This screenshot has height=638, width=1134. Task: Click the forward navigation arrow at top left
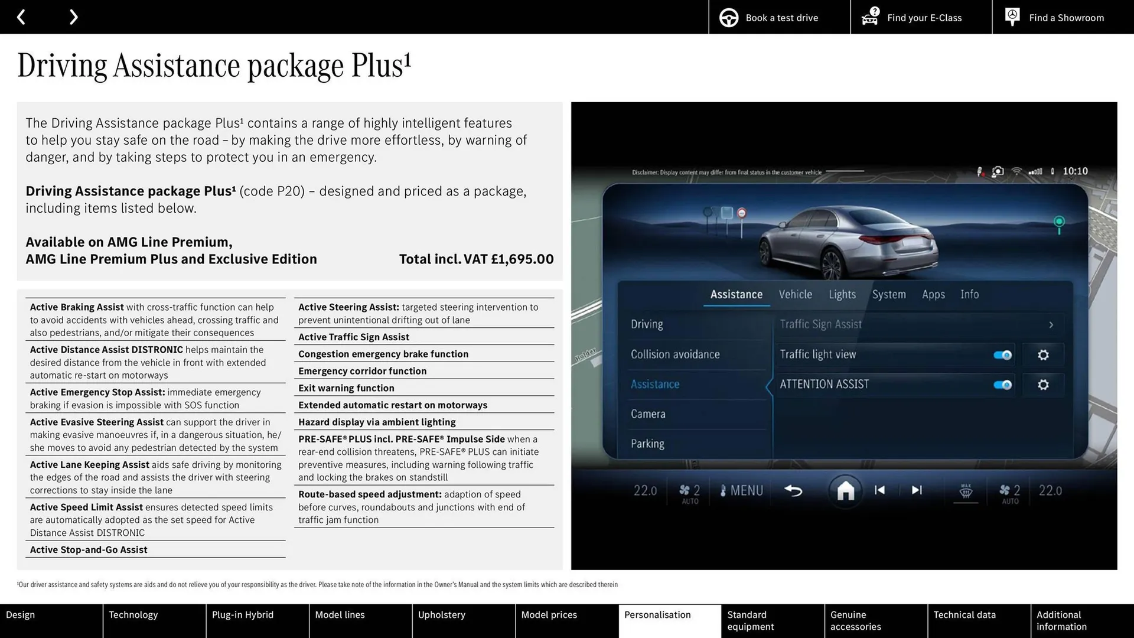click(x=73, y=17)
